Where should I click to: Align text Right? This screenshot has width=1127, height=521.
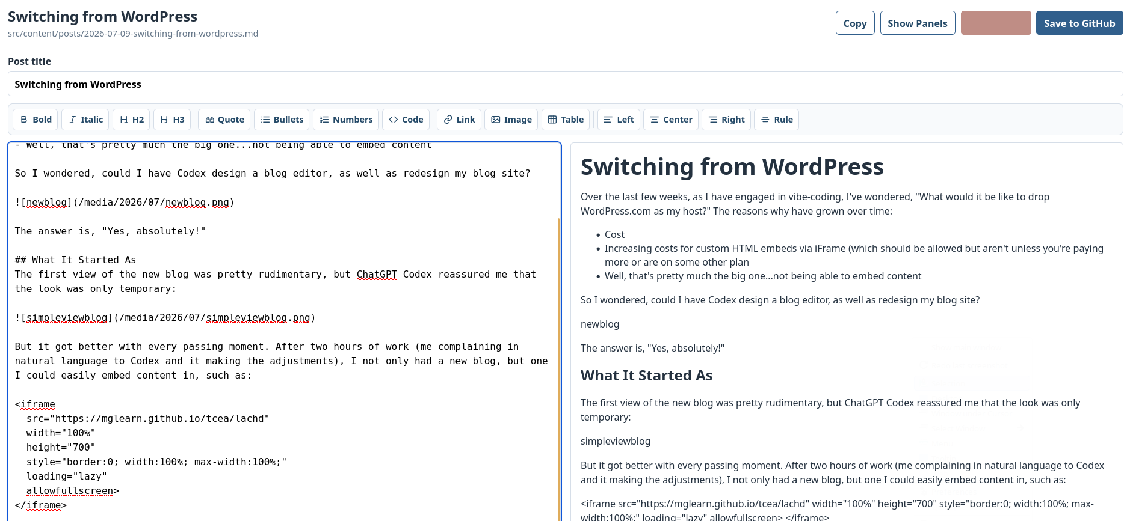[726, 120]
